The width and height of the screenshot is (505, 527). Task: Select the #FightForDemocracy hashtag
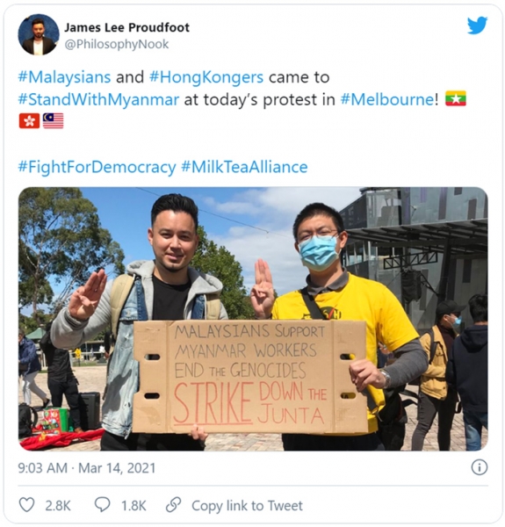click(97, 167)
